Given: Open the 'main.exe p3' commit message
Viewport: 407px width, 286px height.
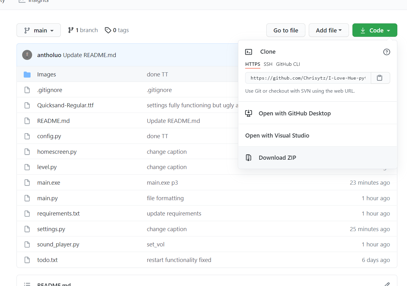Looking at the screenshot, I should pos(162,182).
